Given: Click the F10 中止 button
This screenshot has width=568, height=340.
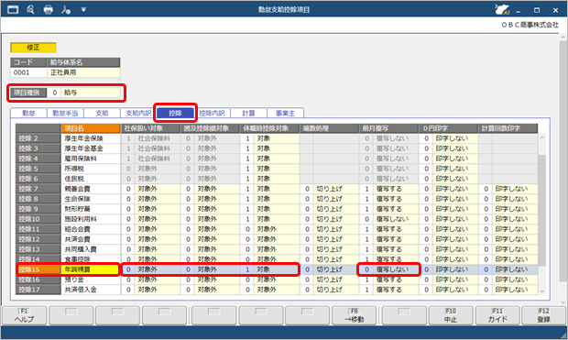Looking at the screenshot, I should (x=450, y=315).
